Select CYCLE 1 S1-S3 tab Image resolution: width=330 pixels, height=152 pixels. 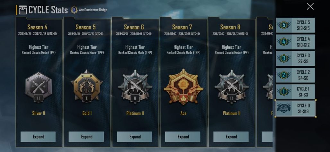coord(295,92)
